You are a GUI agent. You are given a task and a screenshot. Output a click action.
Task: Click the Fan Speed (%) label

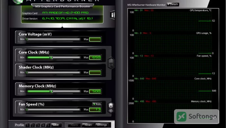click(x=31, y=104)
